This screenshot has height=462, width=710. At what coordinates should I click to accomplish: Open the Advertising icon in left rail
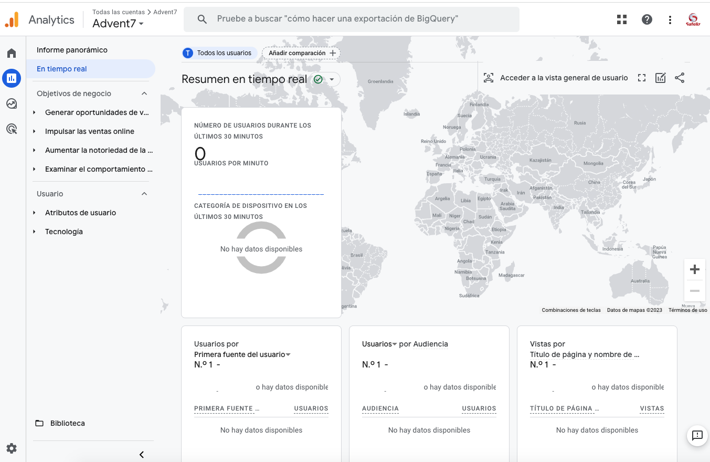click(12, 129)
